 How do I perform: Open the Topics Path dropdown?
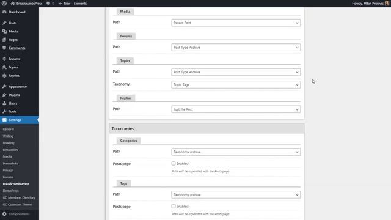[236, 72]
